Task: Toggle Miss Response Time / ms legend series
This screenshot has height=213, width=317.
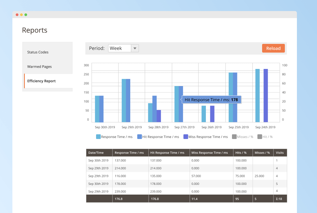Action: point(206,137)
